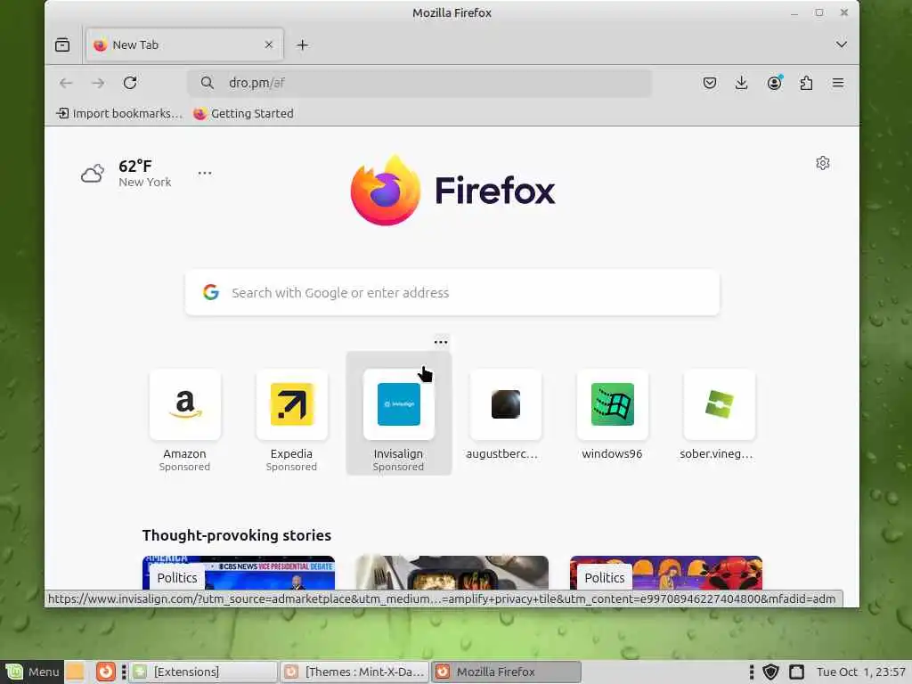Go back with the back arrow
The image size is (912, 684).
pos(66,83)
